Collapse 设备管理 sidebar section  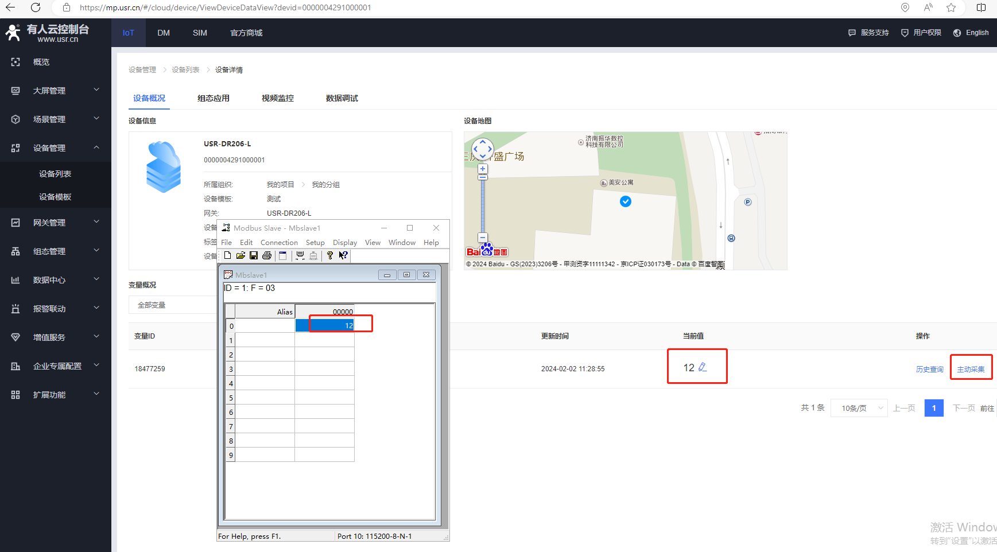56,147
